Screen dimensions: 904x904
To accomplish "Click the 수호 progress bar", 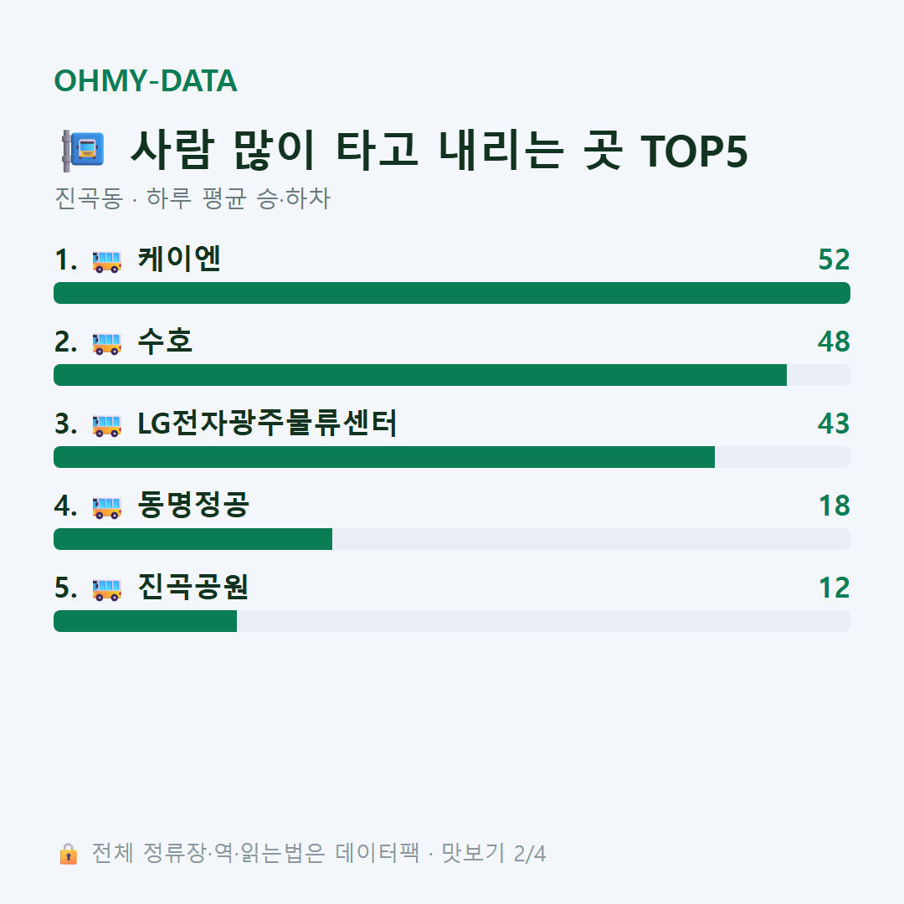I will 452,375.
